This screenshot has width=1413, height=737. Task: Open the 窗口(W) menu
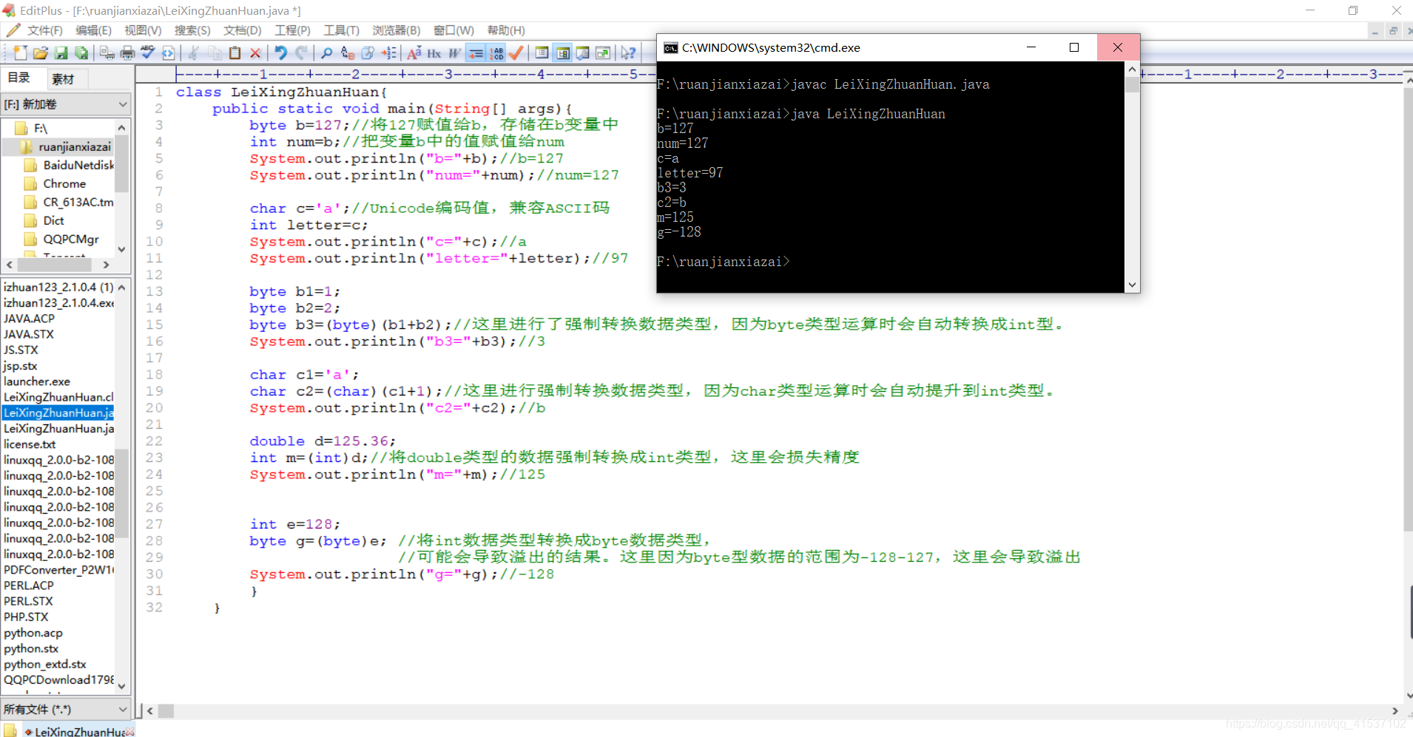pos(453,30)
